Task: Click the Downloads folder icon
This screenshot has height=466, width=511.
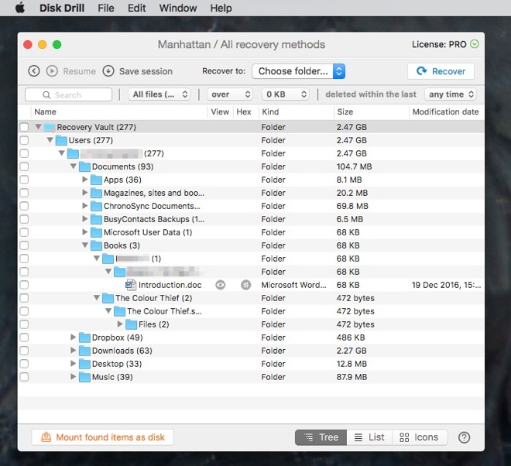Action: coord(84,351)
